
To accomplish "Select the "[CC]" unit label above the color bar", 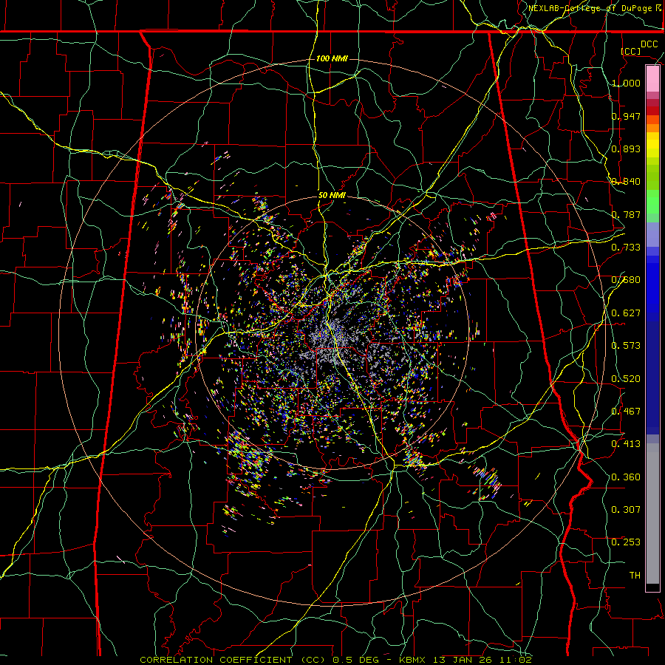I will [631, 51].
